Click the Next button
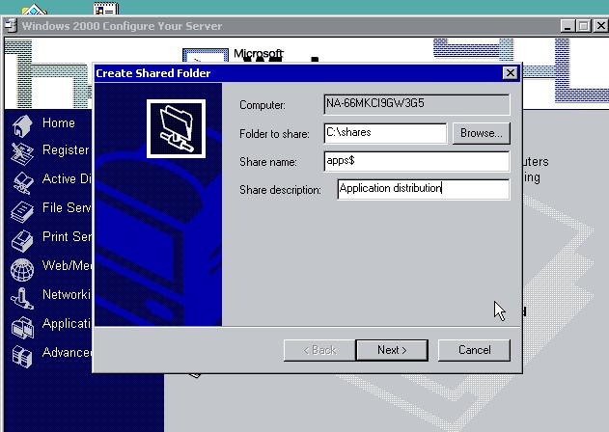 (392, 350)
